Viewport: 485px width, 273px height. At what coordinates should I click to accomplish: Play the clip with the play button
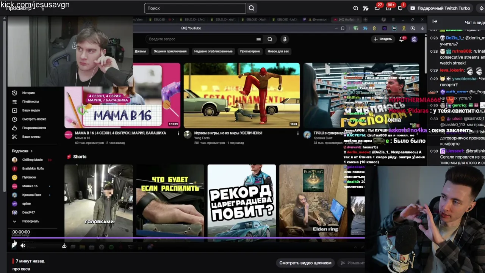pos(14,245)
